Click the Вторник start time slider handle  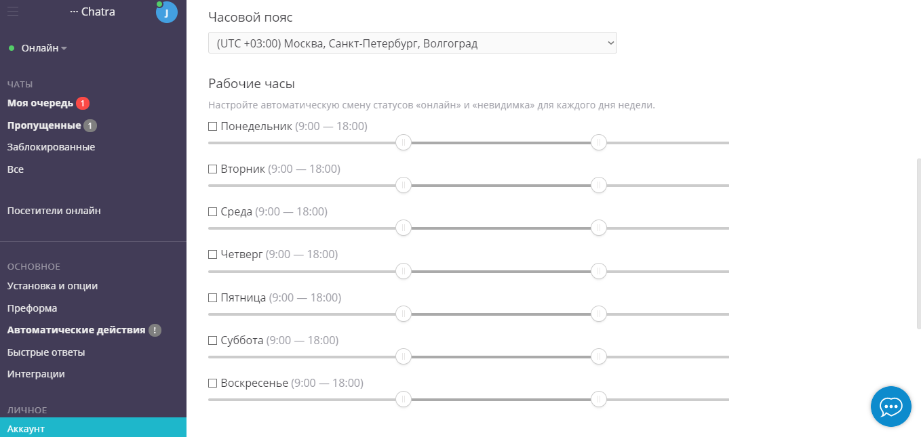[404, 186]
